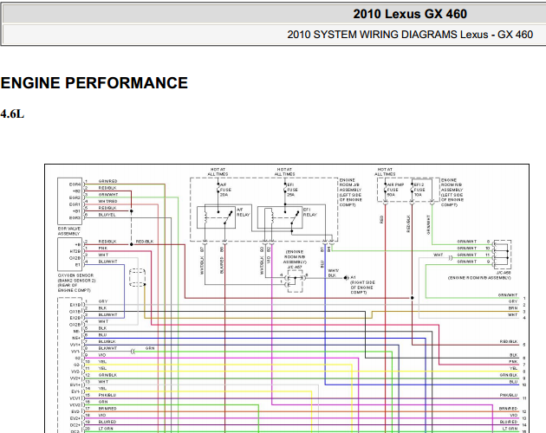This screenshot has width=546, height=433.
Task: Click the dashed shield symbol near oxygen sensor
Action: click(x=137, y=277)
